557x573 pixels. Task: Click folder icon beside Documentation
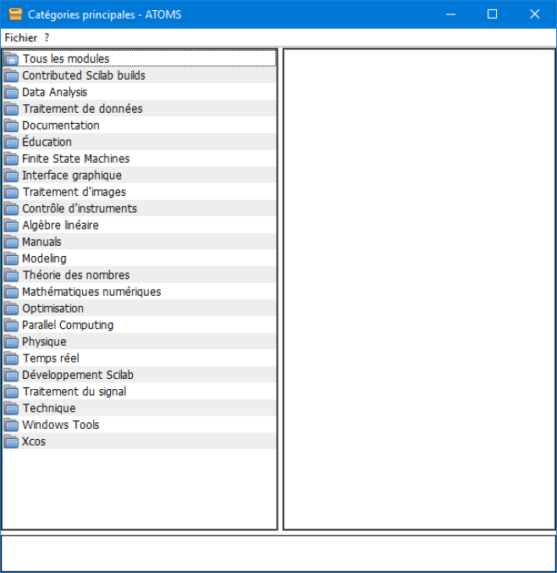(x=12, y=125)
